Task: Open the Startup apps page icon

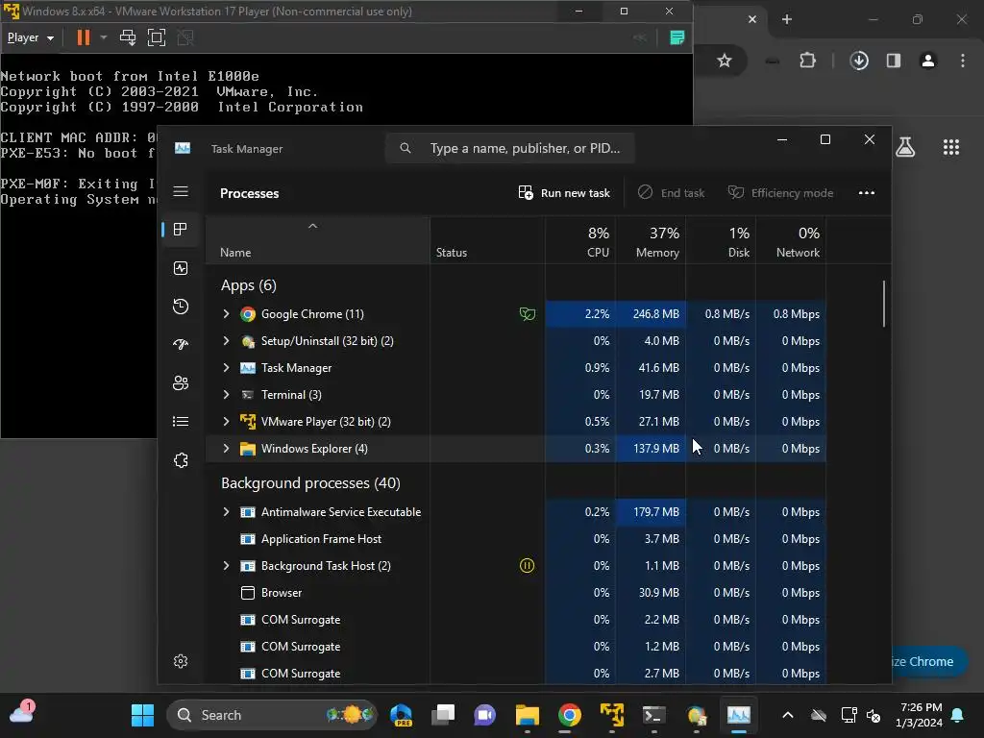Action: [x=181, y=345]
